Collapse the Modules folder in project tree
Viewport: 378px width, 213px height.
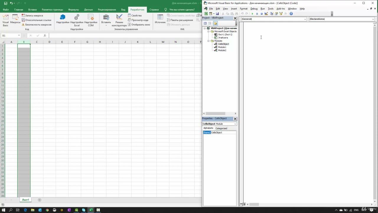point(208,41)
